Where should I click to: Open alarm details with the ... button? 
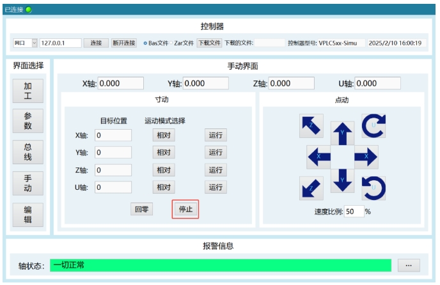coord(409,265)
